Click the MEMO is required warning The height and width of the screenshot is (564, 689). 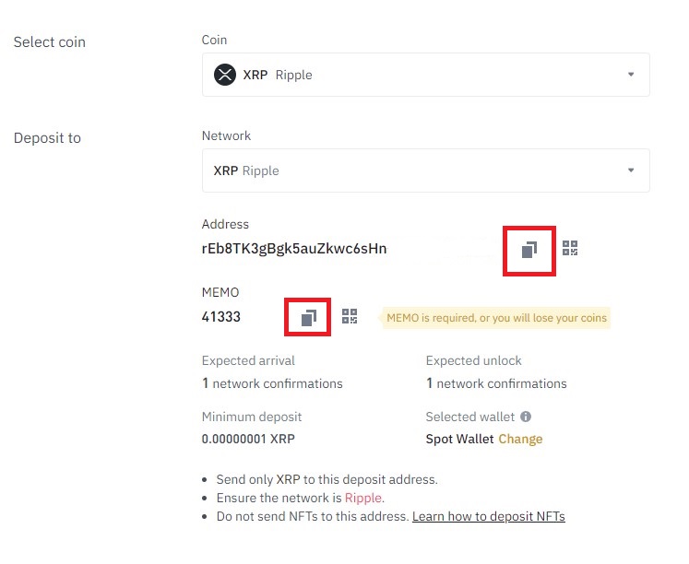(x=496, y=318)
